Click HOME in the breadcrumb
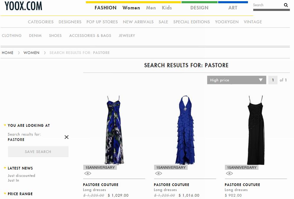The image size is (294, 199). [7, 53]
